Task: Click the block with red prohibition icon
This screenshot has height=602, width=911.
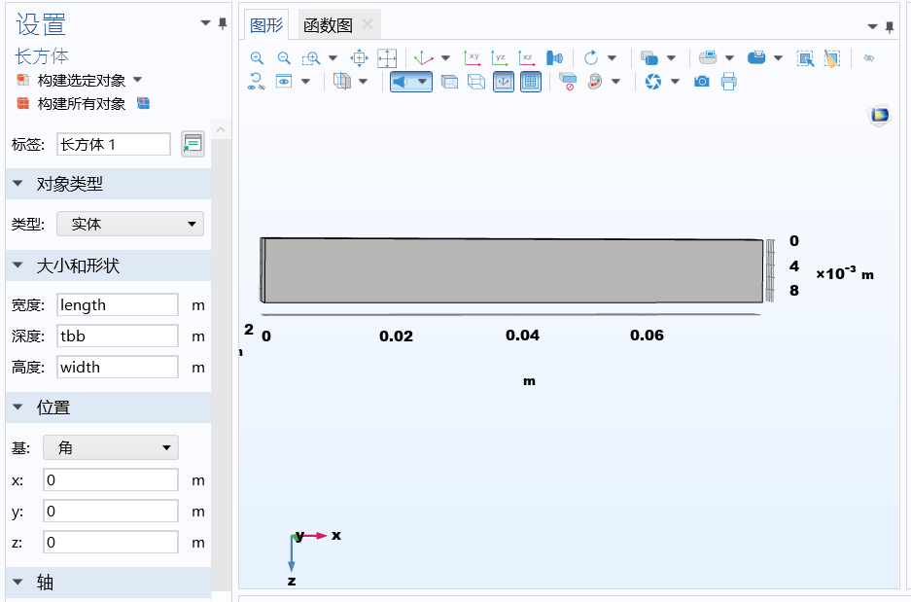Action: click(568, 82)
